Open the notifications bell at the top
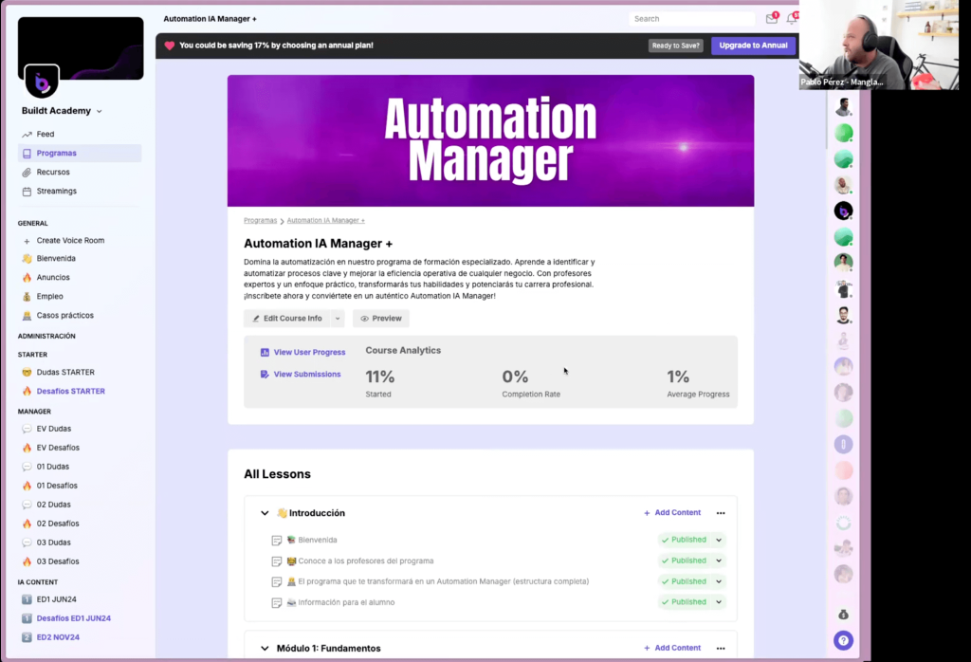Image resolution: width=971 pixels, height=662 pixels. click(x=795, y=18)
